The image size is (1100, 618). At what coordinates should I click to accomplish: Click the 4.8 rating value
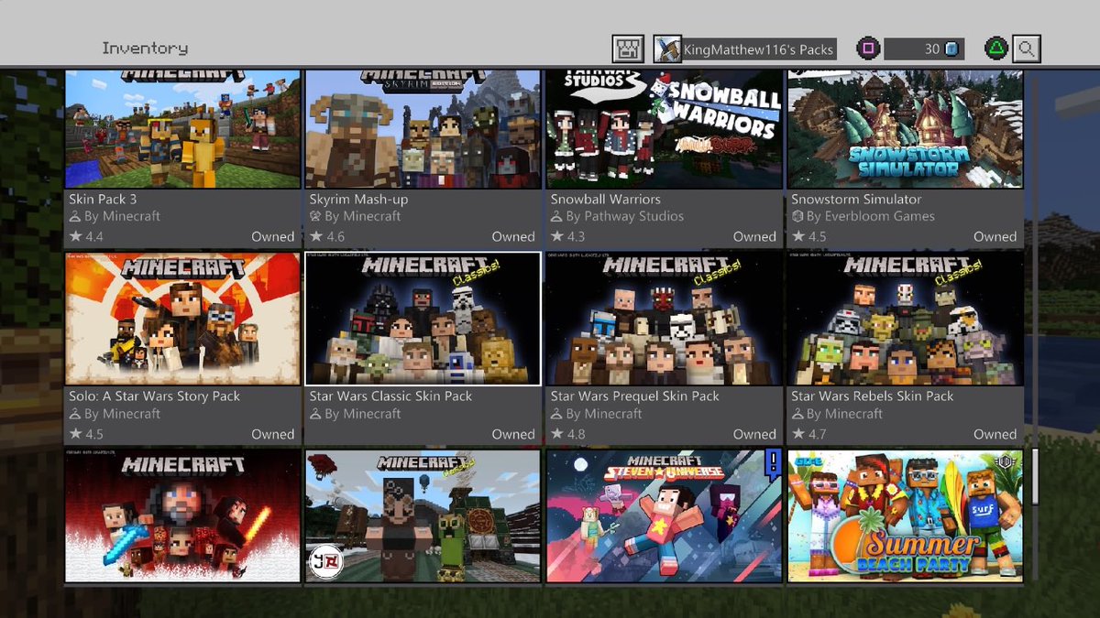pyautogui.click(x=576, y=434)
